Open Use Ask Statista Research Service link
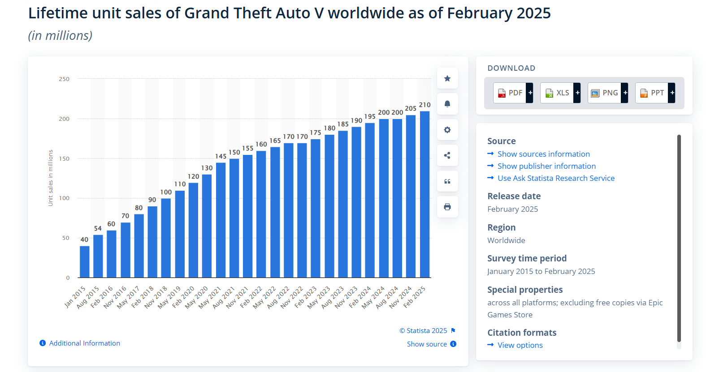The image size is (719, 372). click(556, 178)
